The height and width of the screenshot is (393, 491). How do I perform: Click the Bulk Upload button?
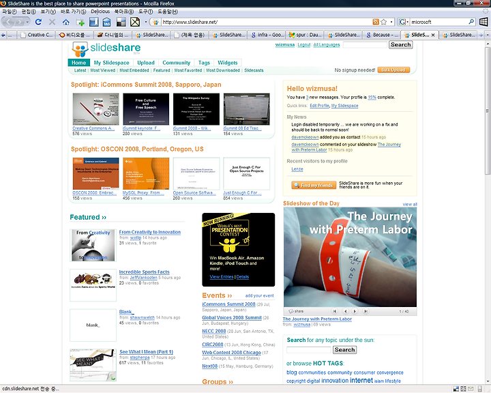[x=393, y=70]
